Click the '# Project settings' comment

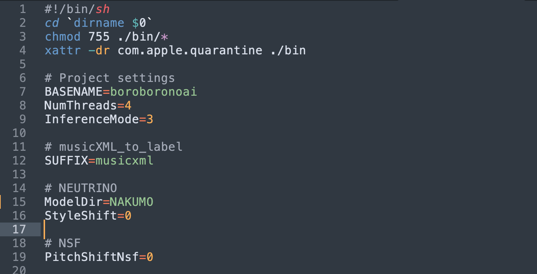pos(110,78)
